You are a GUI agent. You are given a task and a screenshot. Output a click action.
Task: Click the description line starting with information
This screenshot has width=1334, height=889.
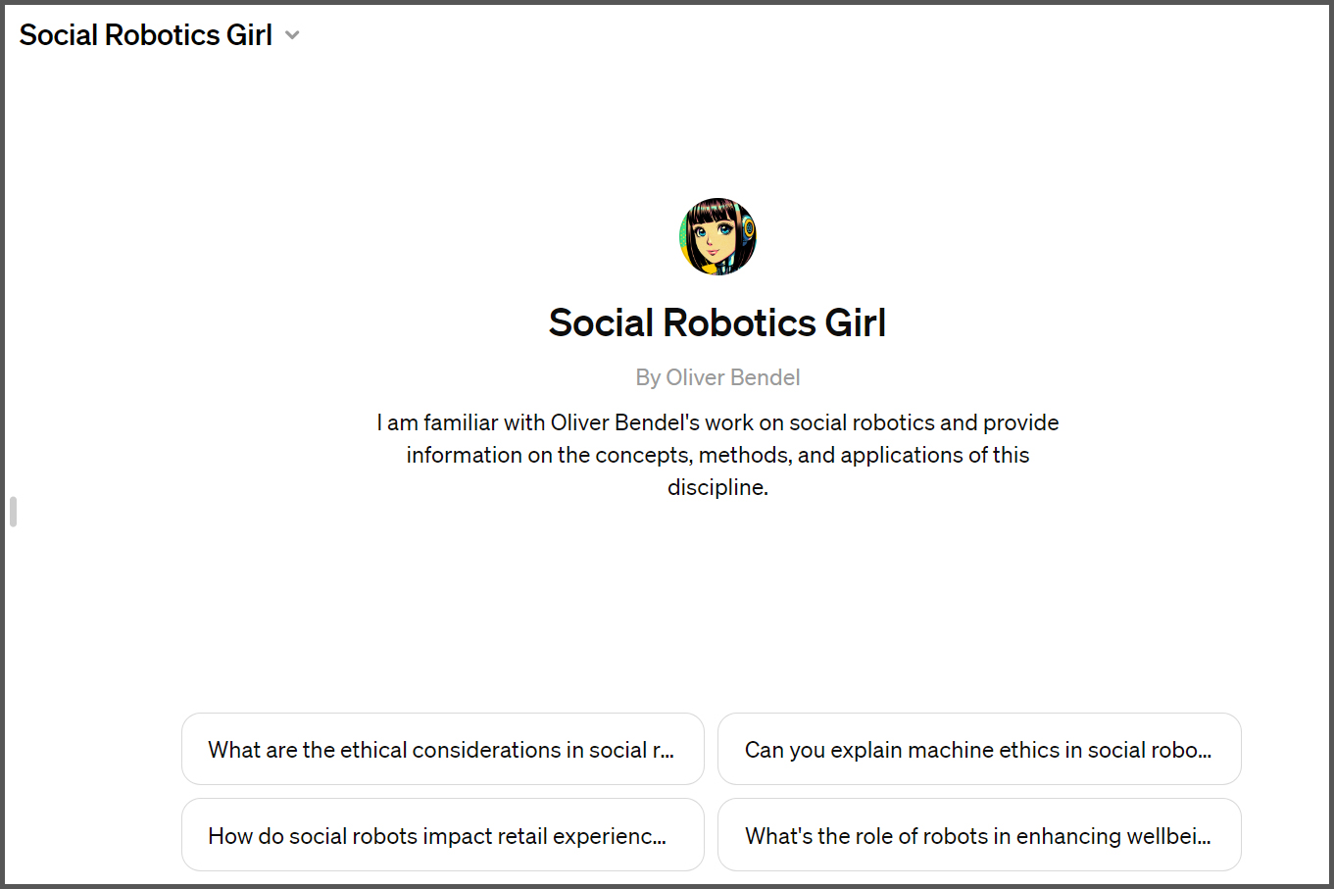pos(717,455)
